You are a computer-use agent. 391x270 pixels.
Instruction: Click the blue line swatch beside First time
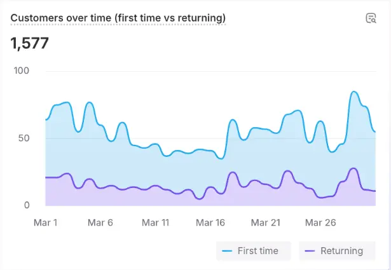pyautogui.click(x=227, y=251)
